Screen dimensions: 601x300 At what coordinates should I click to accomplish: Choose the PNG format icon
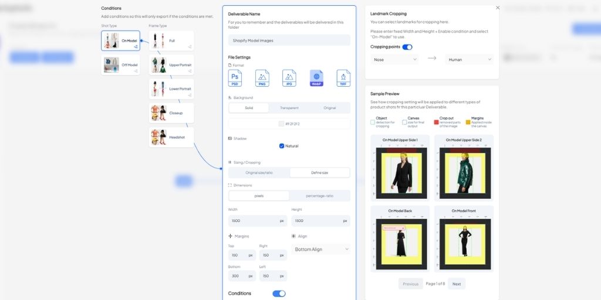(x=262, y=78)
